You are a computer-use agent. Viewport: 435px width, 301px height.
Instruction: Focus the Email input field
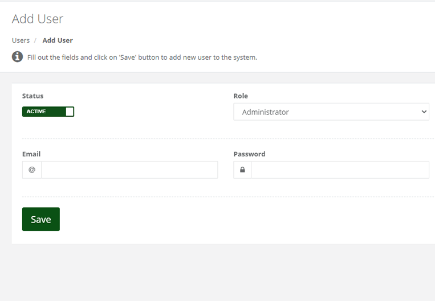129,170
